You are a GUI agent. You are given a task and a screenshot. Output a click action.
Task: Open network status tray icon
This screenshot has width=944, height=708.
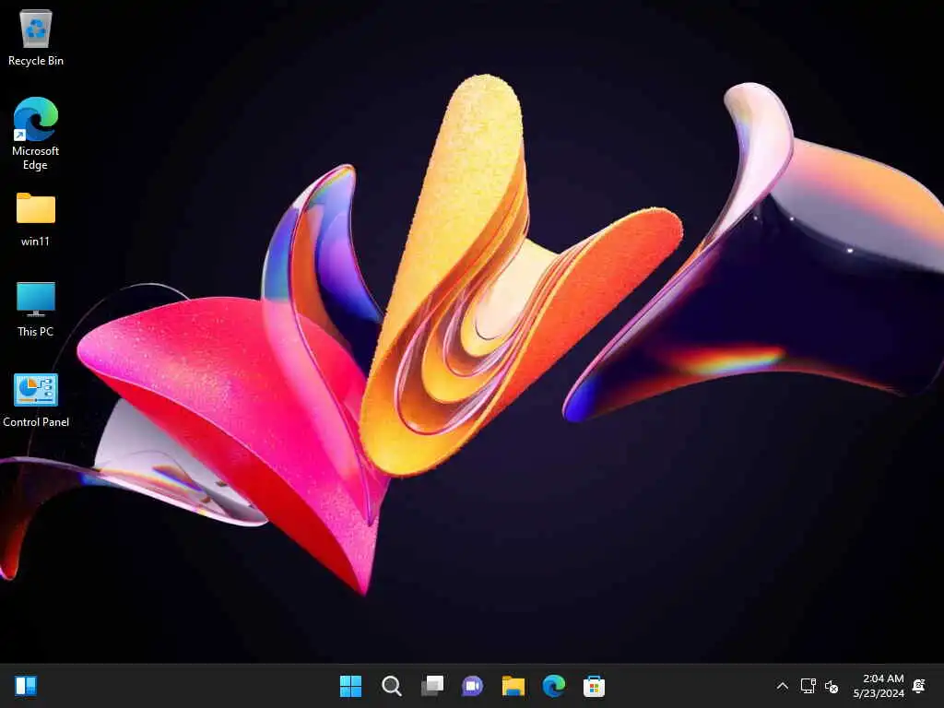(808, 686)
